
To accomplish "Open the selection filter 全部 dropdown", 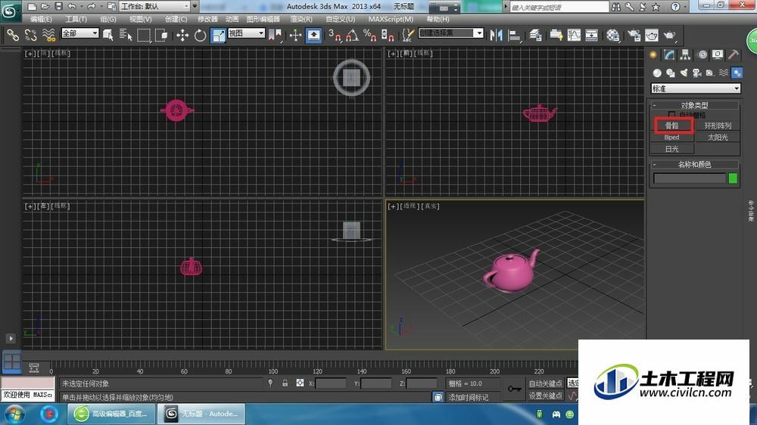I will click(x=79, y=33).
